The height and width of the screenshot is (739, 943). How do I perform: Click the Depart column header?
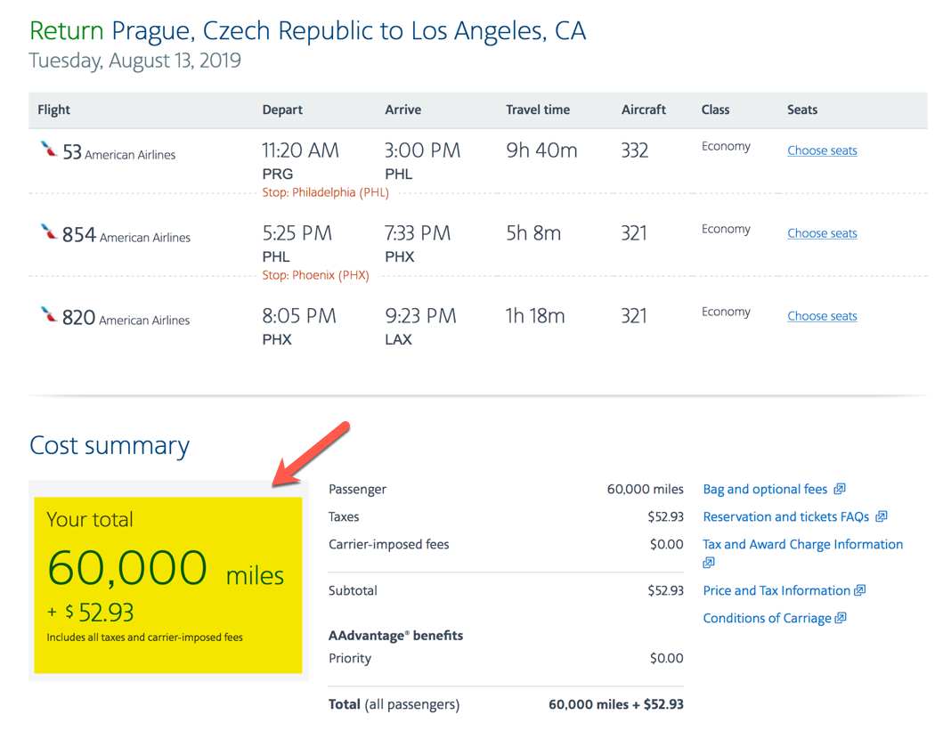(282, 110)
